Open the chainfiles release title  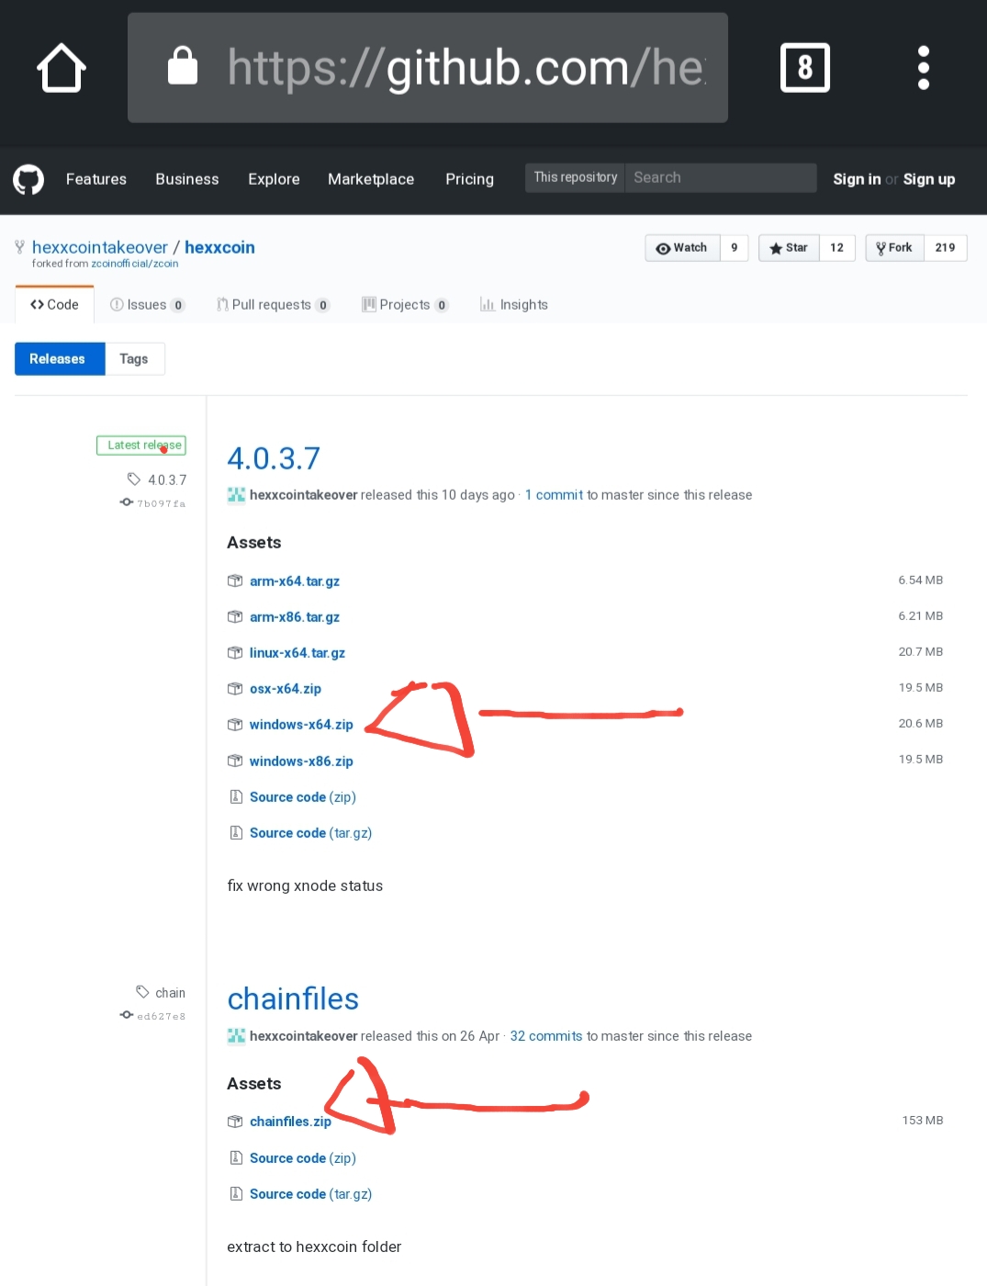coord(293,999)
